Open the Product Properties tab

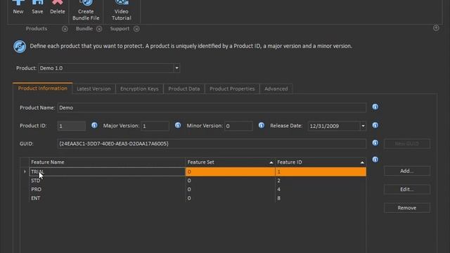232,89
